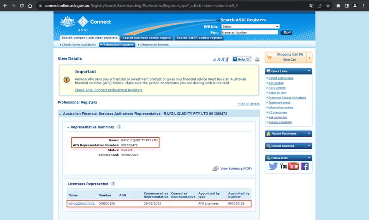Click the shopping cart icon
Image resolution: width=369 pixels, height=220 pixels.
click(x=269, y=57)
